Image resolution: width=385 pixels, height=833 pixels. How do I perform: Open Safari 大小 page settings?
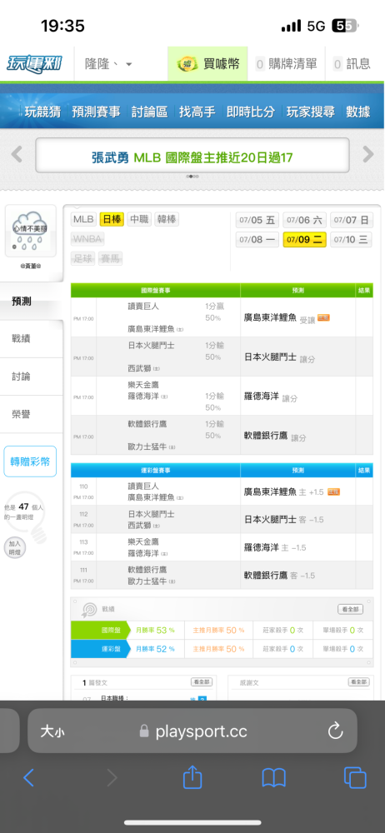tap(52, 731)
